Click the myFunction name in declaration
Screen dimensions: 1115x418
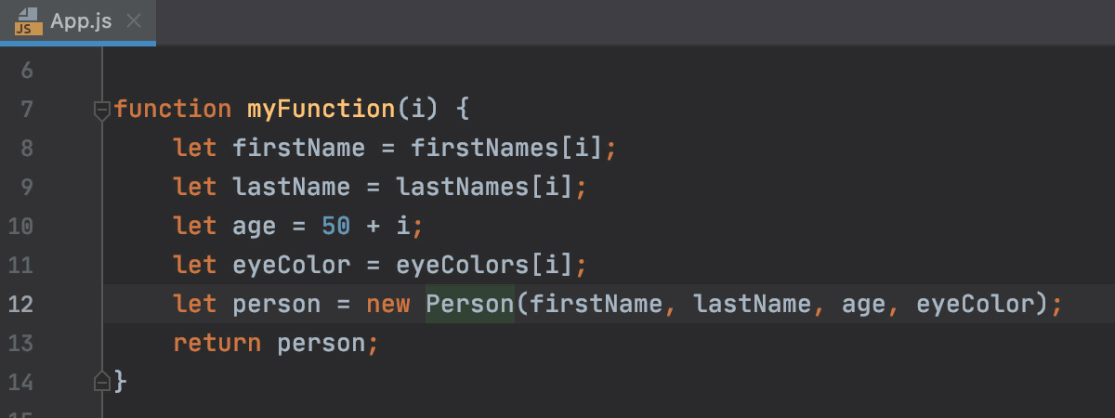click(321, 110)
